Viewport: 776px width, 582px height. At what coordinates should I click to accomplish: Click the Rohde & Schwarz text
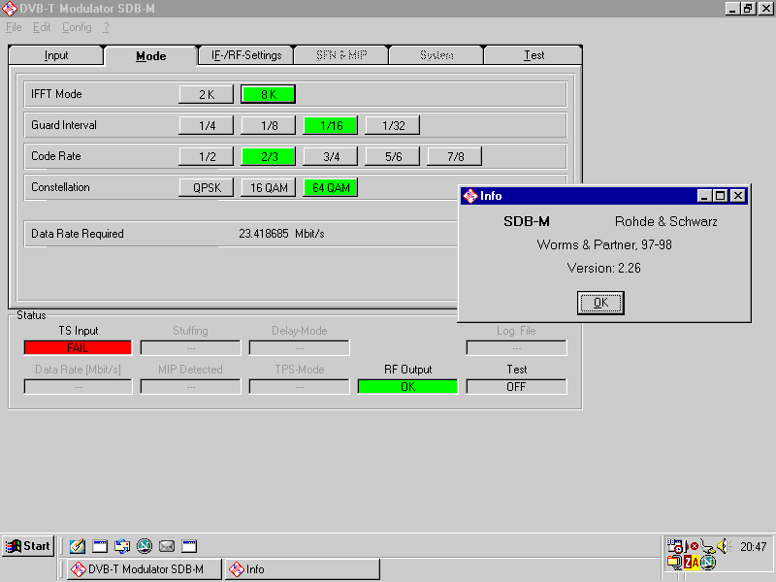coord(666,222)
